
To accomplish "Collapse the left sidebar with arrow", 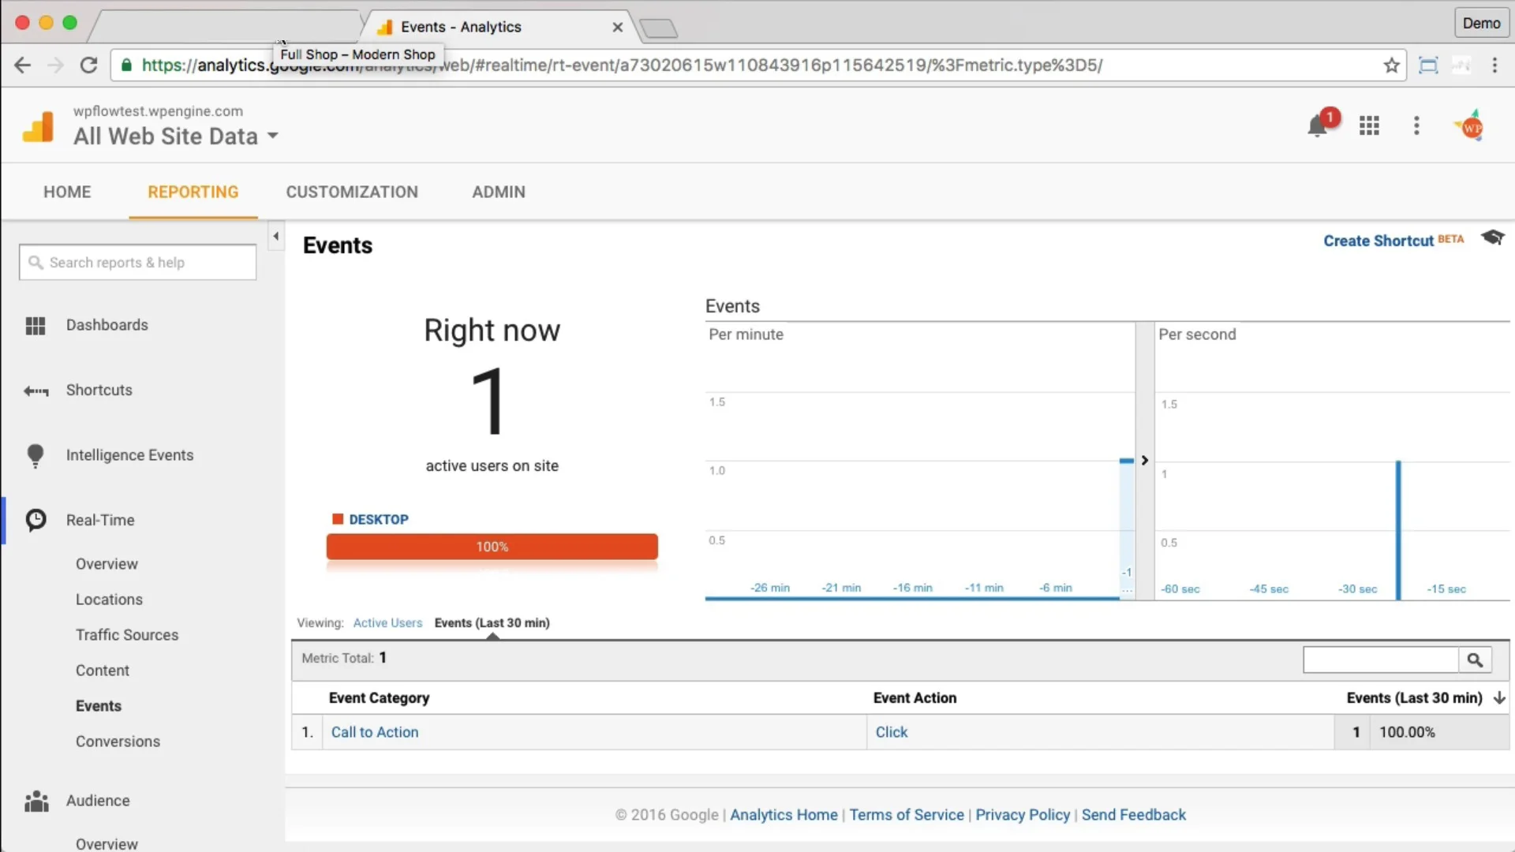I will click(275, 236).
